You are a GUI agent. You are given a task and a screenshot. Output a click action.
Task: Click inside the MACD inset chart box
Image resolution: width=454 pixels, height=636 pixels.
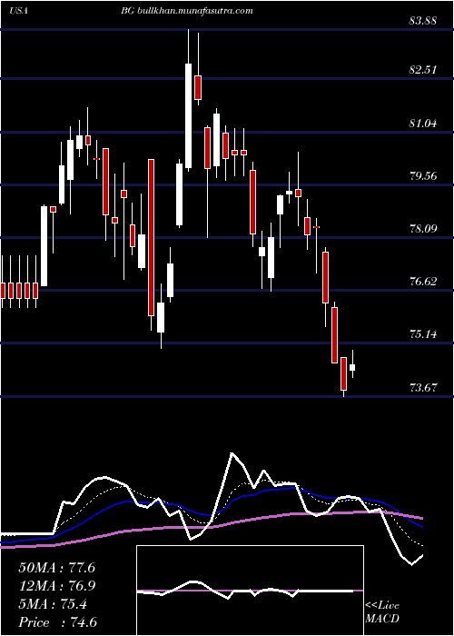pos(250,591)
